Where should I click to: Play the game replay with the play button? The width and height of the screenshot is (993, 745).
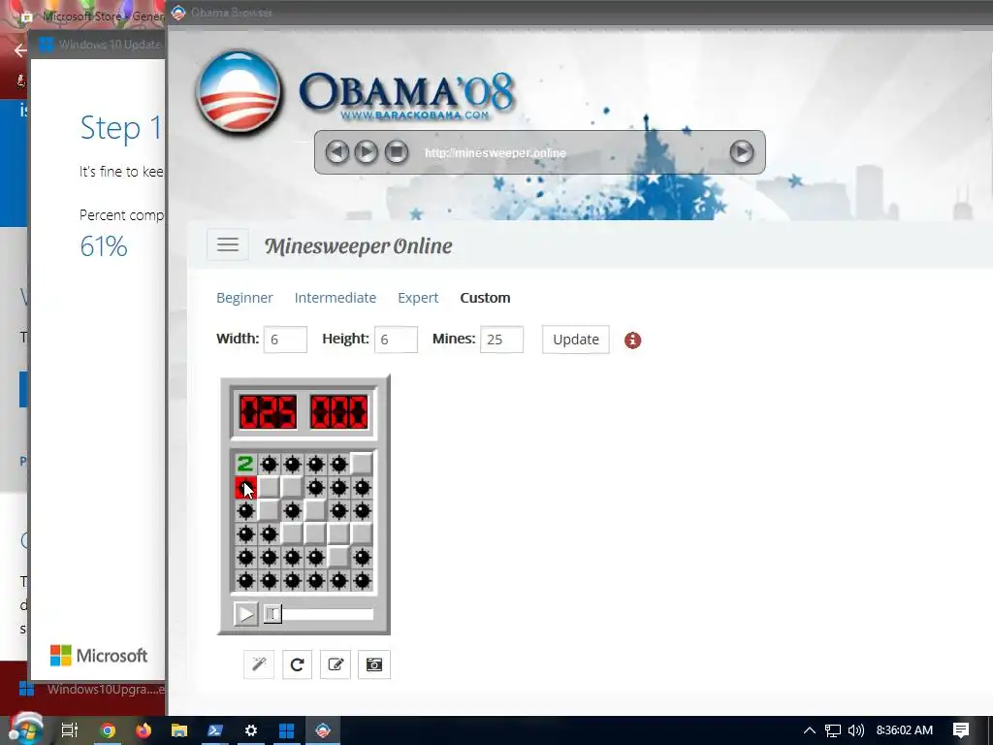[245, 613]
